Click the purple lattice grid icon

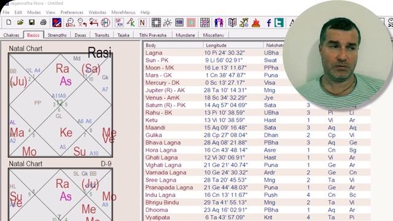(x=204, y=23)
